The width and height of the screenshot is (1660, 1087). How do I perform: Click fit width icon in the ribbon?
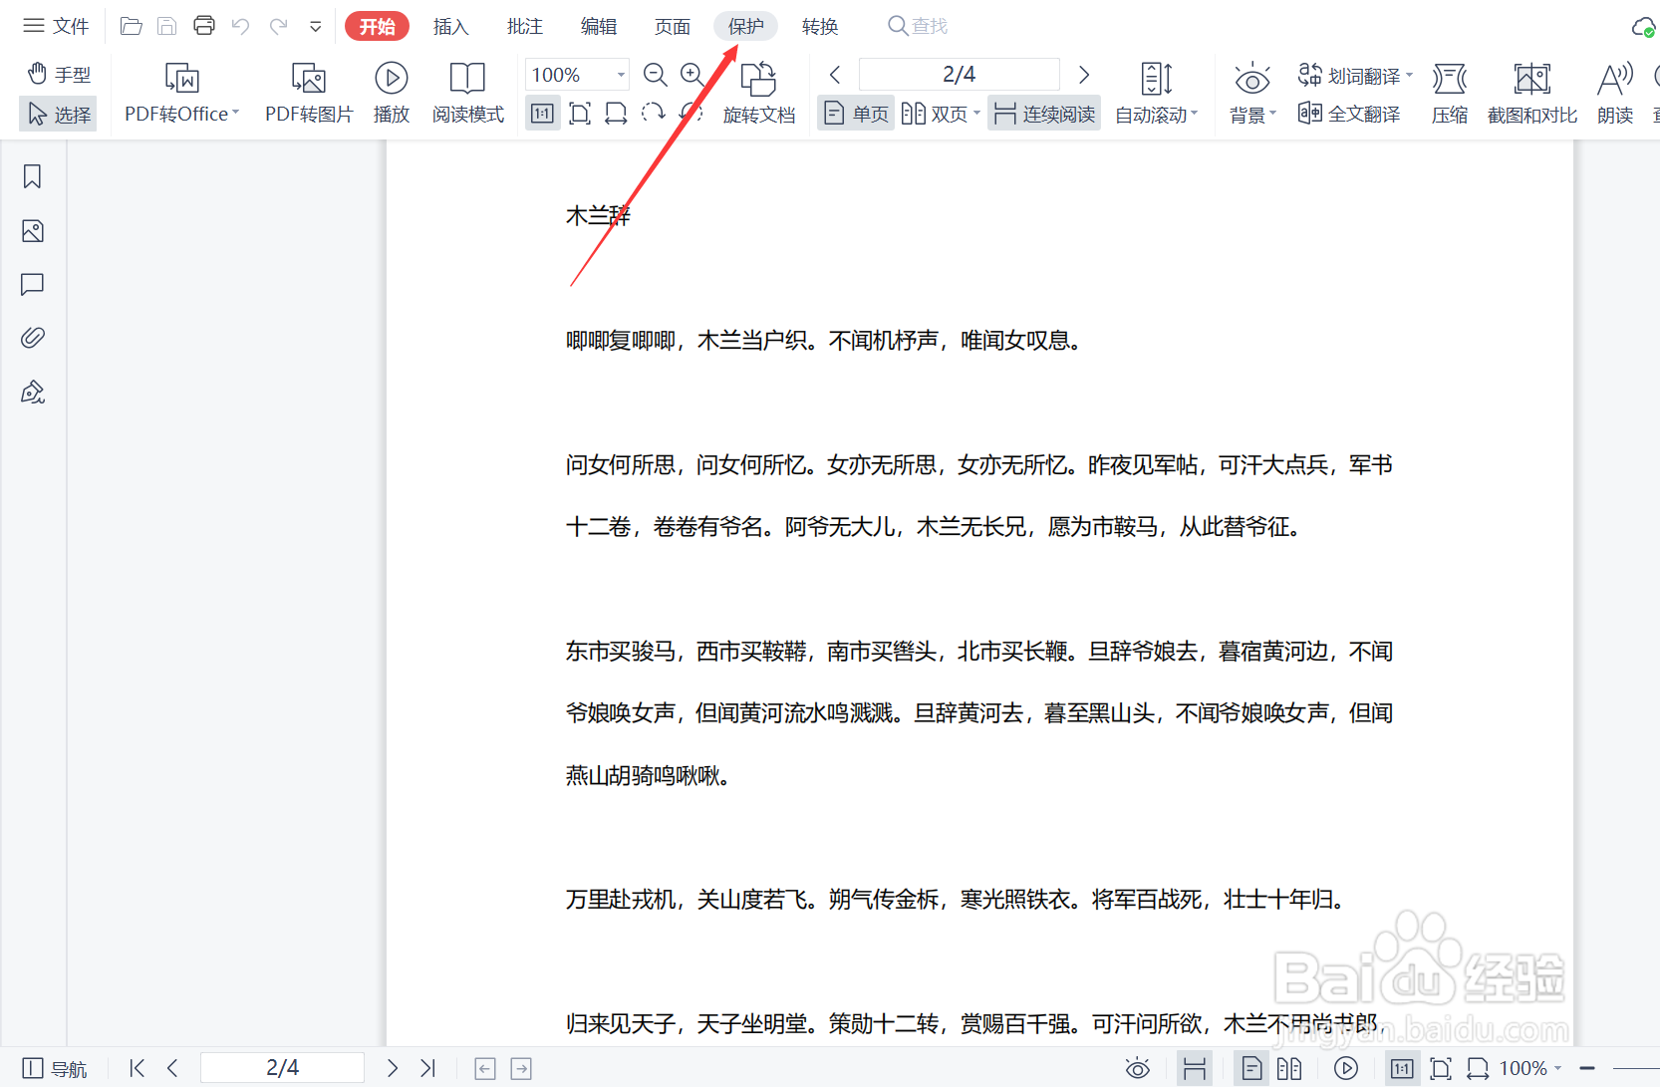pos(616,114)
